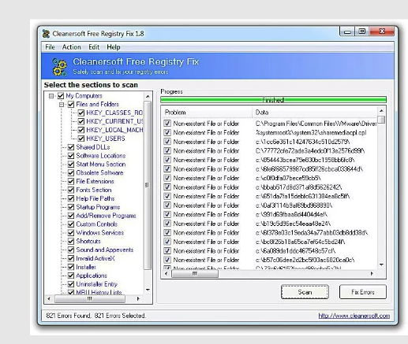This screenshot has height=344, width=408.
Task: Uncheck File Extensions
Action: [71, 181]
